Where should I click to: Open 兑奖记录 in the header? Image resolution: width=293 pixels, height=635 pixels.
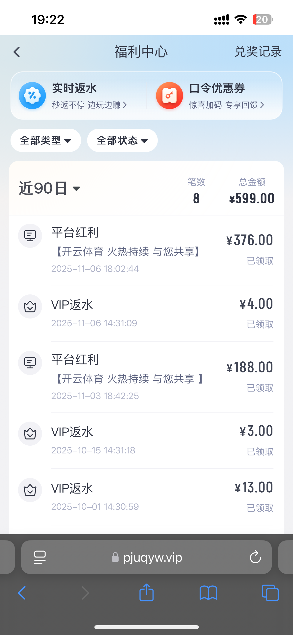point(258,52)
